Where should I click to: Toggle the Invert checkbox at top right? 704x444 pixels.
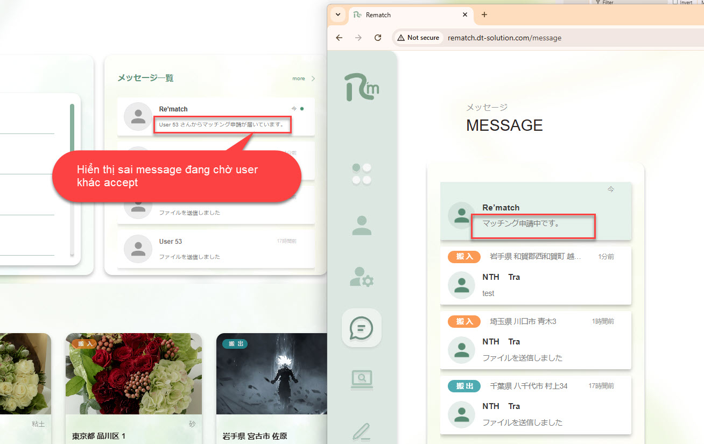pyautogui.click(x=675, y=3)
